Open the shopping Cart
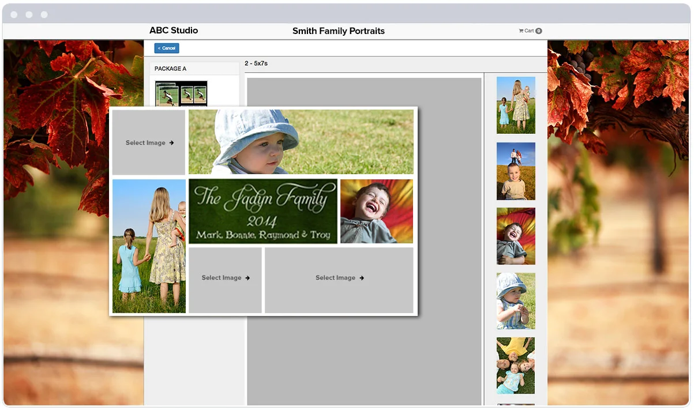The width and height of the screenshot is (694, 410). coord(530,31)
